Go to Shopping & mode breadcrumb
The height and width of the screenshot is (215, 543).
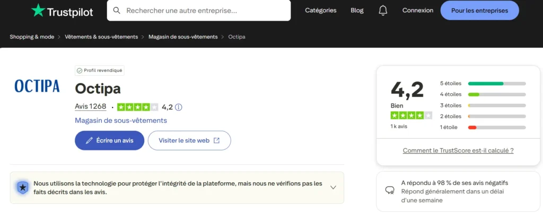tap(32, 37)
